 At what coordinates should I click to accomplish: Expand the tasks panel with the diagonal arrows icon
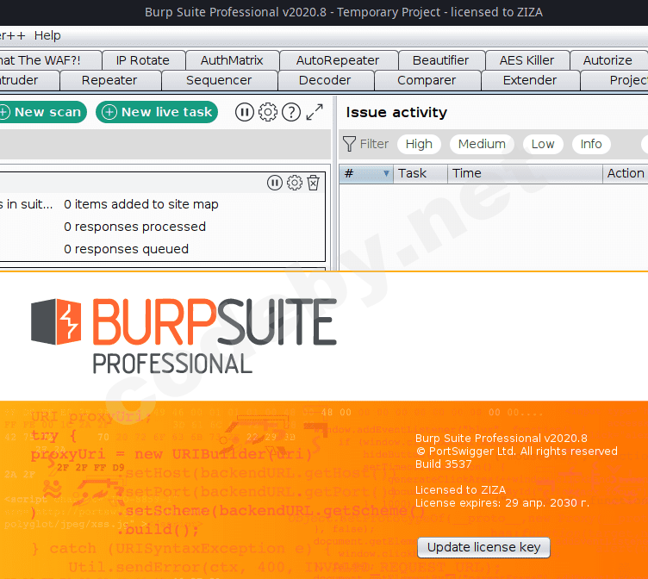(315, 112)
